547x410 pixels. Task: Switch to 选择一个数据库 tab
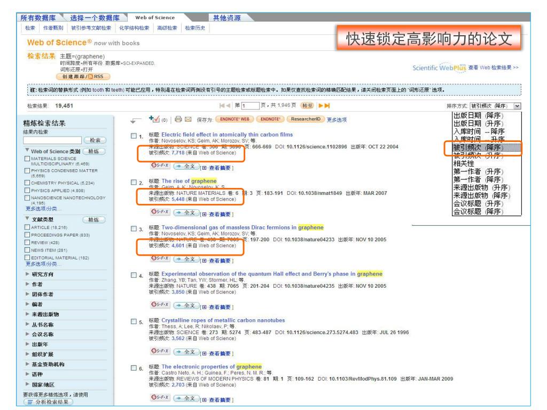pos(95,18)
